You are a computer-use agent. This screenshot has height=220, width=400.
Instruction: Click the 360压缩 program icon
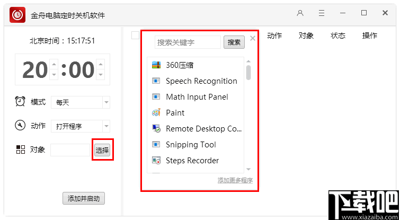click(156, 65)
